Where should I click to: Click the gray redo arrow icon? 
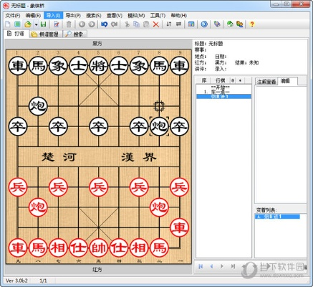(114, 24)
